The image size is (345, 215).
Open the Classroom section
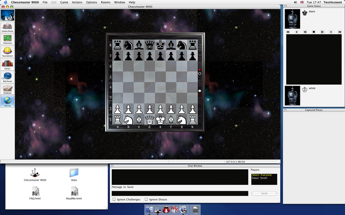click(x=7, y=39)
